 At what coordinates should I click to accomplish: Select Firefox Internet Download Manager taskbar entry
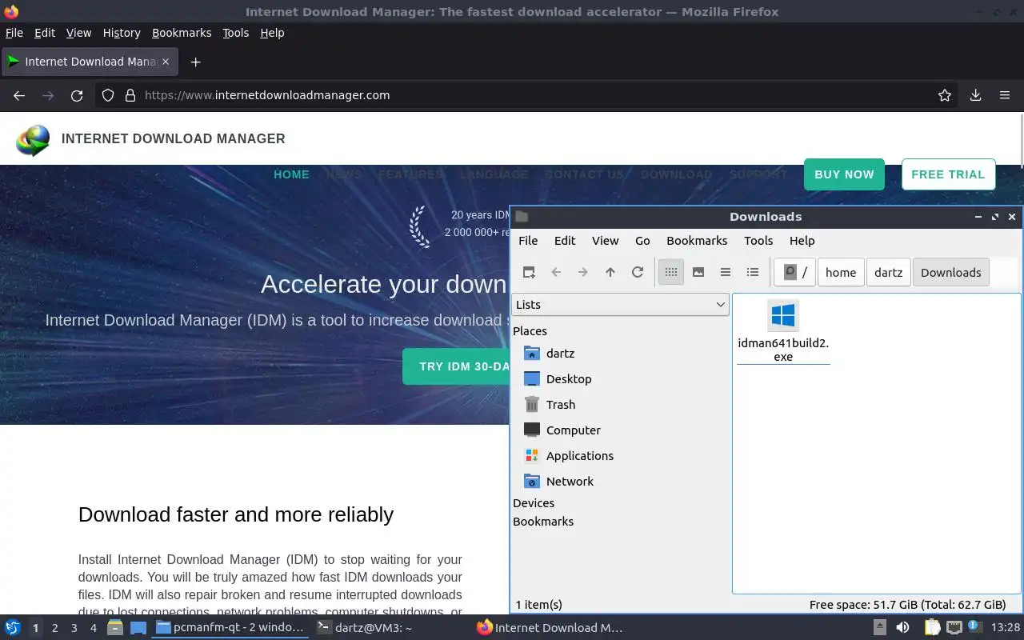click(x=550, y=628)
